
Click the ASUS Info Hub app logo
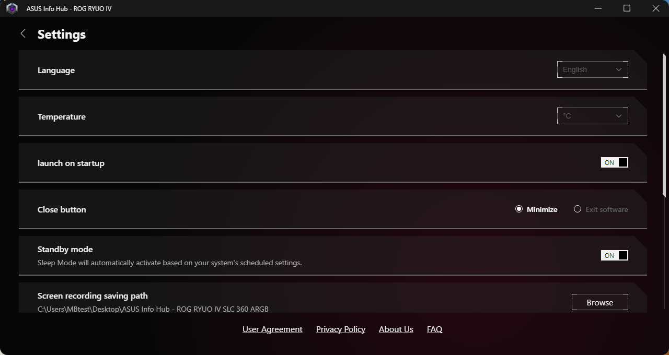pyautogui.click(x=12, y=8)
